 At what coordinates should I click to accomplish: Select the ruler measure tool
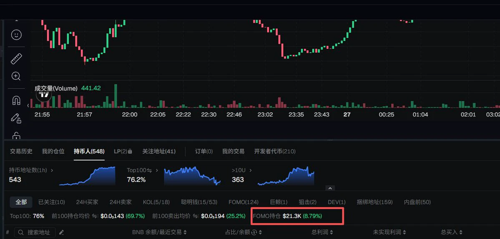pos(16,59)
